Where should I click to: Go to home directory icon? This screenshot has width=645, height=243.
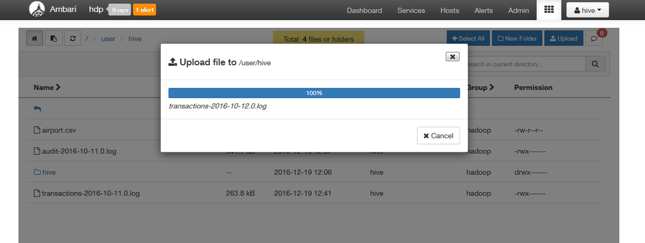click(x=34, y=39)
